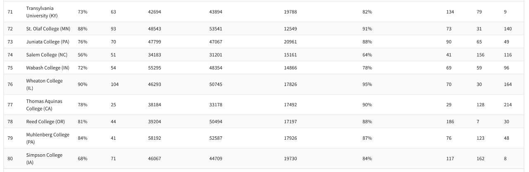Click Juniata College (PA) in the table
Image resolution: width=529 pixels, height=172 pixels.
point(48,42)
